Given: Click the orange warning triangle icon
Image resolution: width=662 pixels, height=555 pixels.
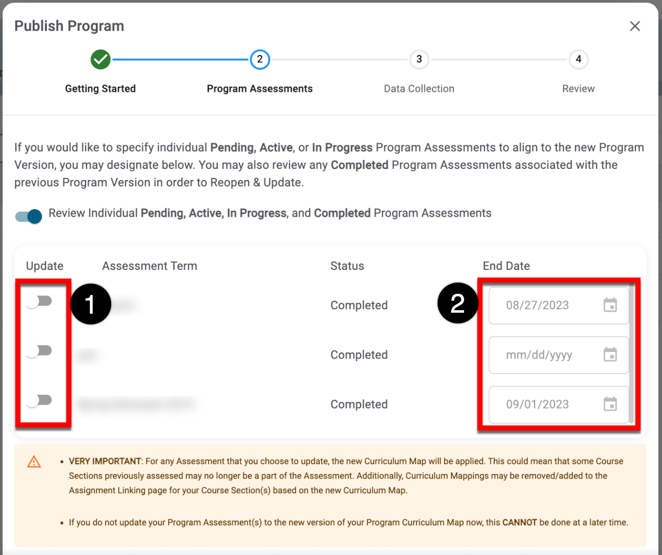Looking at the screenshot, I should coord(34,462).
